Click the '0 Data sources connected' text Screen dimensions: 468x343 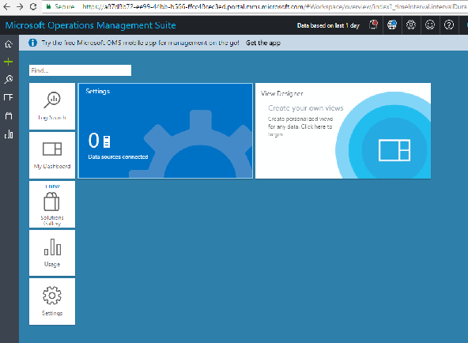(118, 146)
